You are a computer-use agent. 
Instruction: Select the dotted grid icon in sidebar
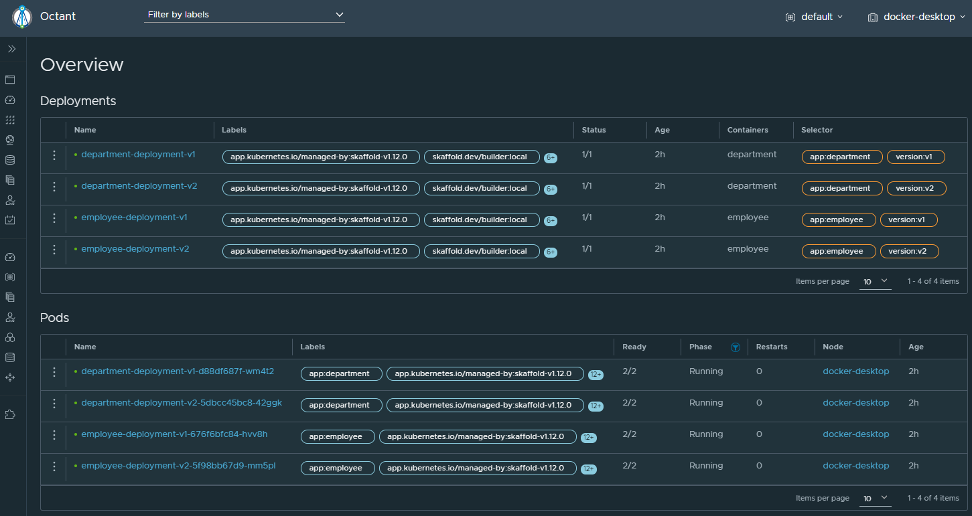(10, 120)
